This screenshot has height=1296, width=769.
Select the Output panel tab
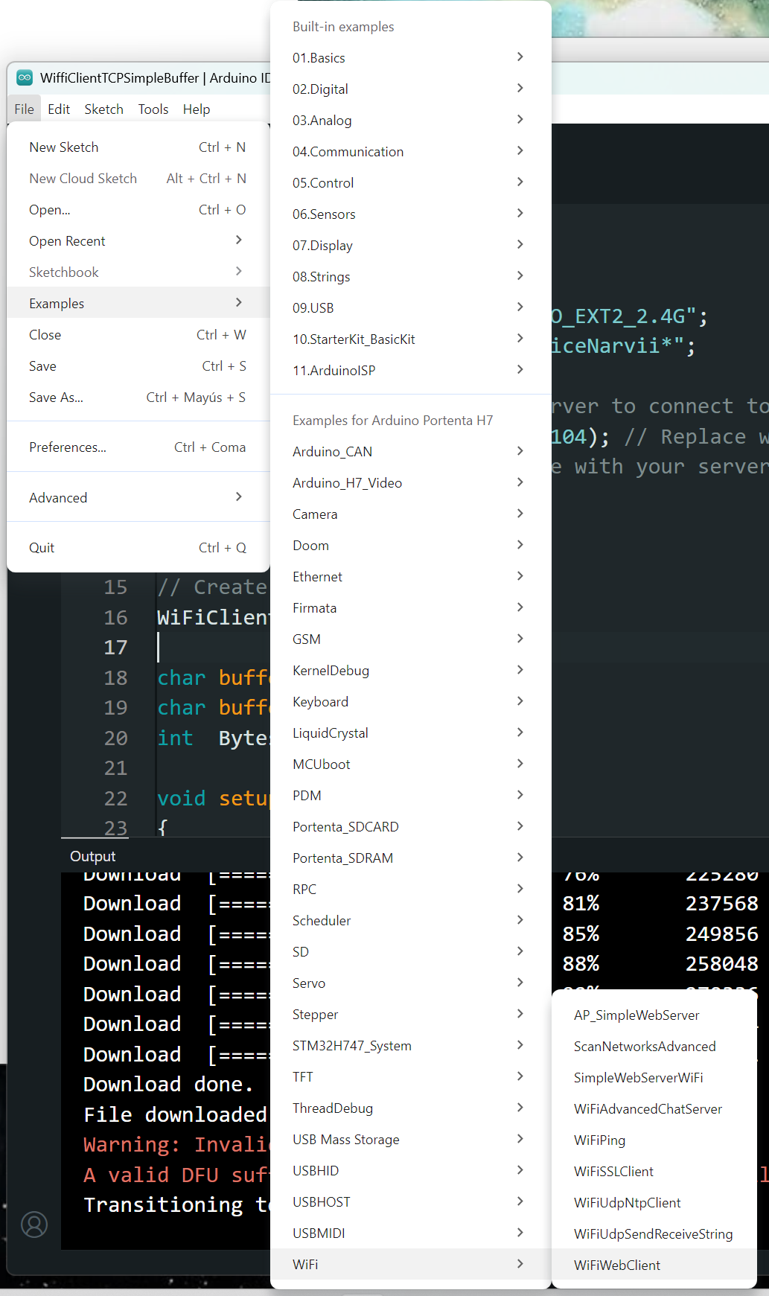click(x=93, y=856)
